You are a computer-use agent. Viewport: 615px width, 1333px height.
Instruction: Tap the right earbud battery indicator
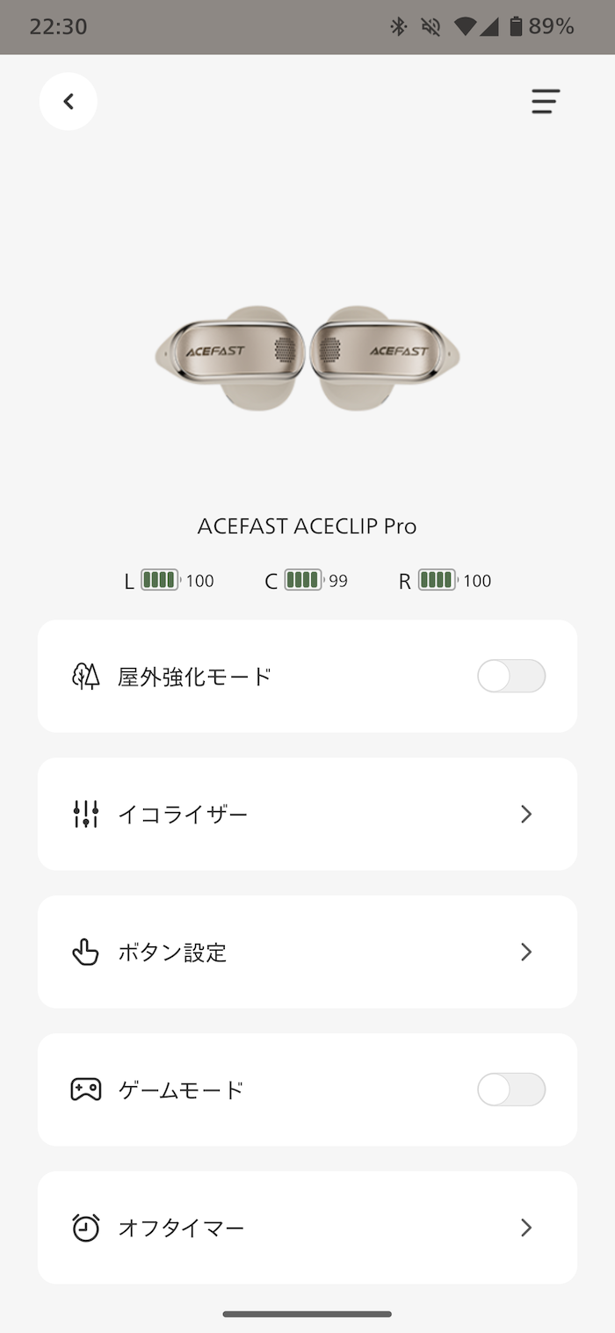point(437,580)
